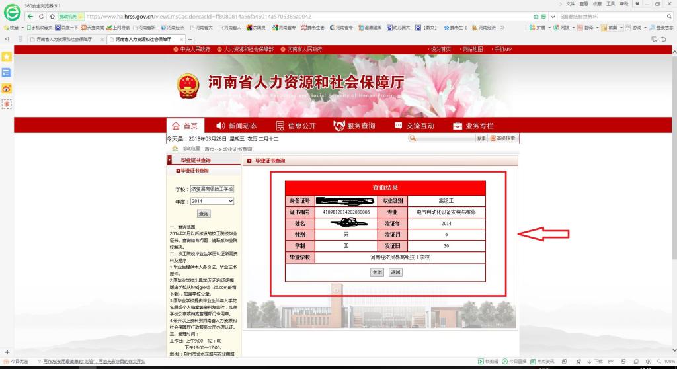Open the sidebar Weibo icon
This screenshot has width=677, height=369.
7,89
